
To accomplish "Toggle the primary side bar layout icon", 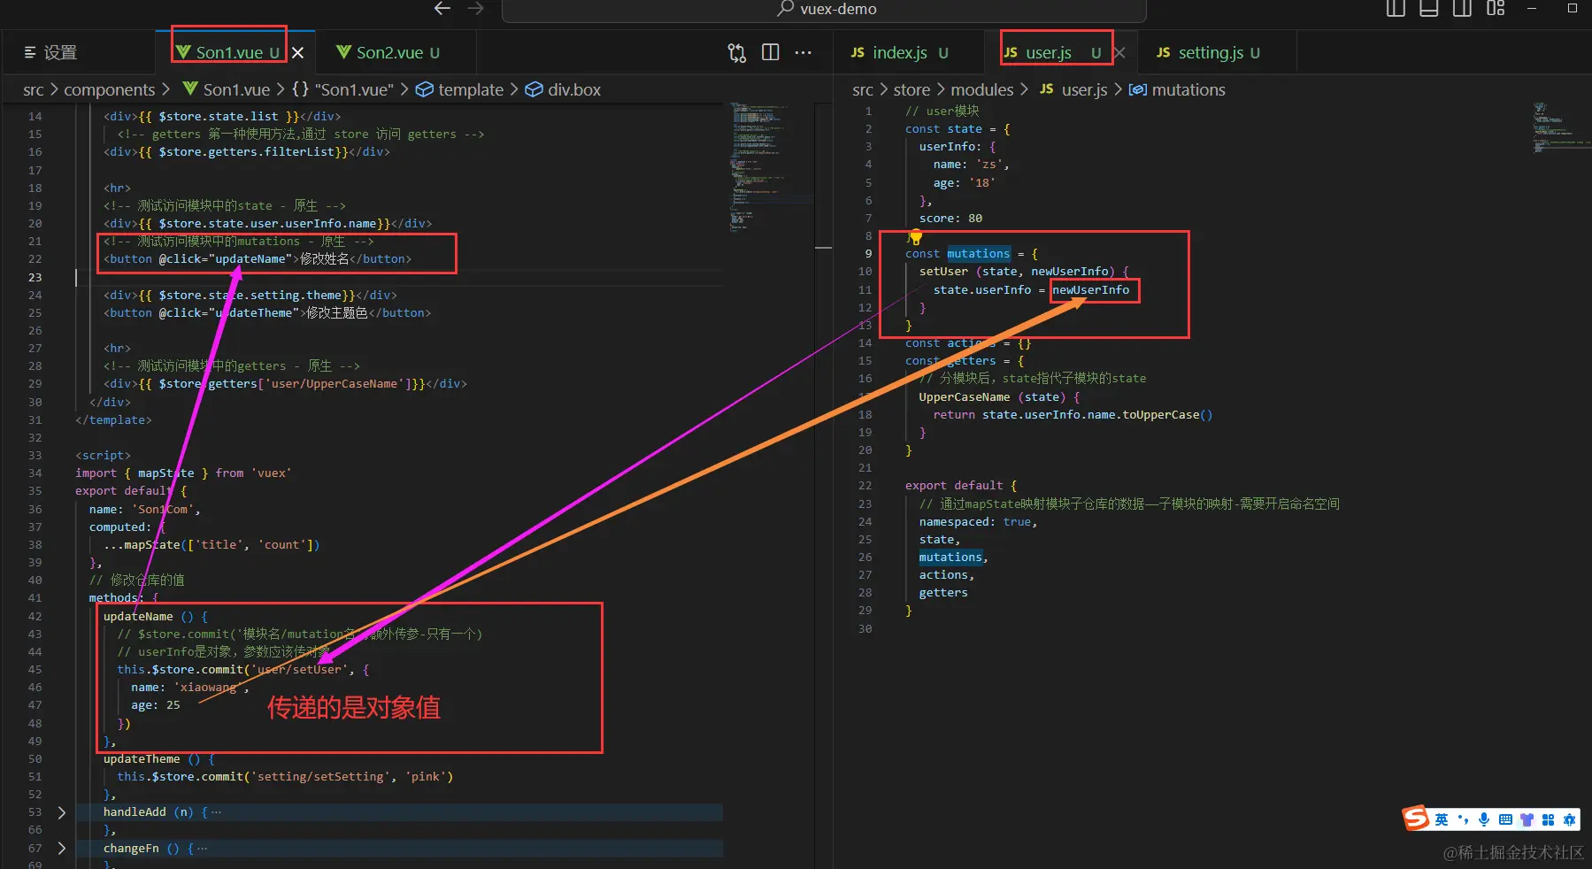I will click(1396, 9).
